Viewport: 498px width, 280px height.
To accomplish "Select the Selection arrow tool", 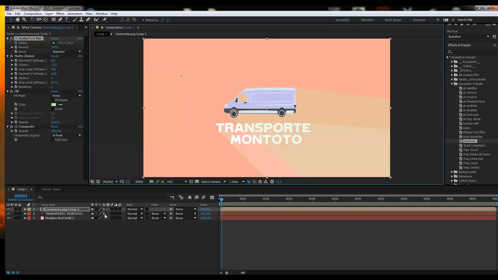I will pyautogui.click(x=11, y=20).
